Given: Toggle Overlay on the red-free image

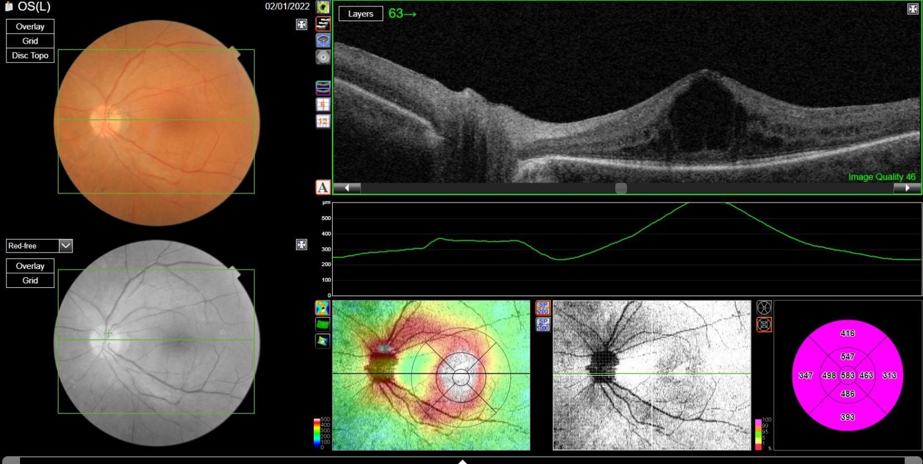Looking at the screenshot, I should tap(30, 266).
